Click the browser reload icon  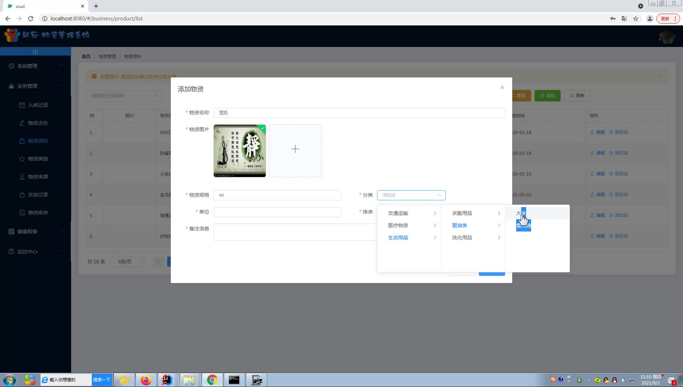point(31,18)
